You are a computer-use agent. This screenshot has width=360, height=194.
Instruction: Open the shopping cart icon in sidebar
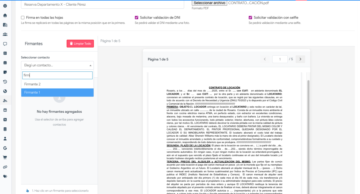tap(5, 157)
